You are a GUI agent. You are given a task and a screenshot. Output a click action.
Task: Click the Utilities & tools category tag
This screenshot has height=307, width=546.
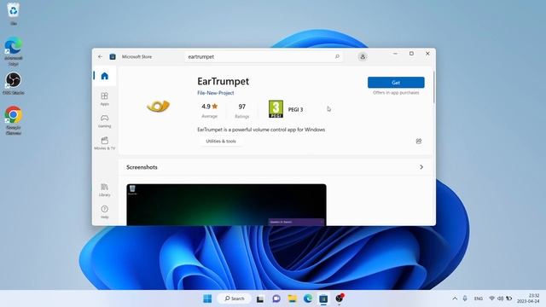click(x=221, y=141)
